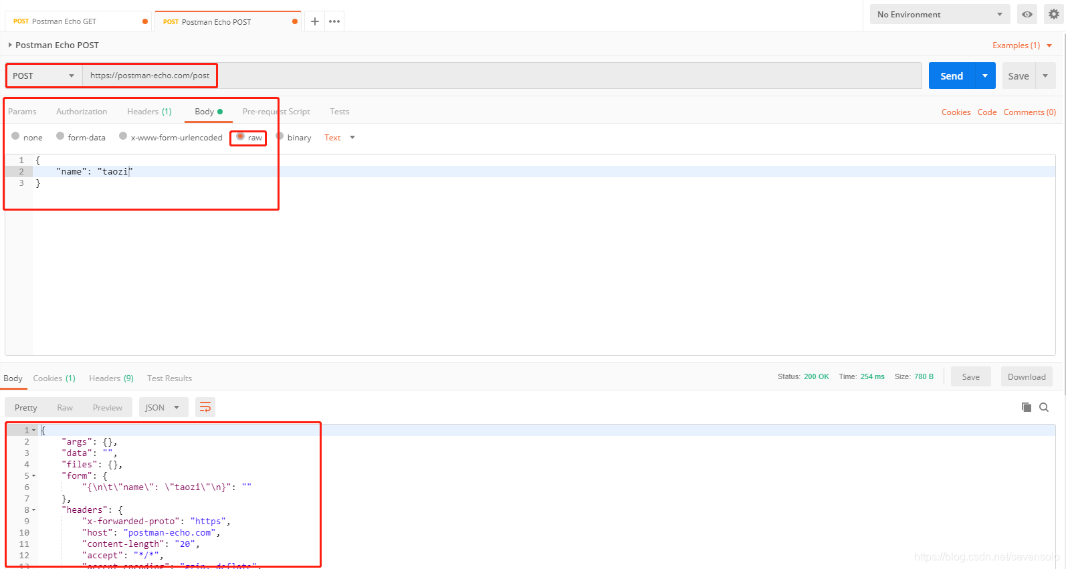Open the Text raw format dropdown
This screenshot has height=569, width=1066.
pyautogui.click(x=340, y=138)
